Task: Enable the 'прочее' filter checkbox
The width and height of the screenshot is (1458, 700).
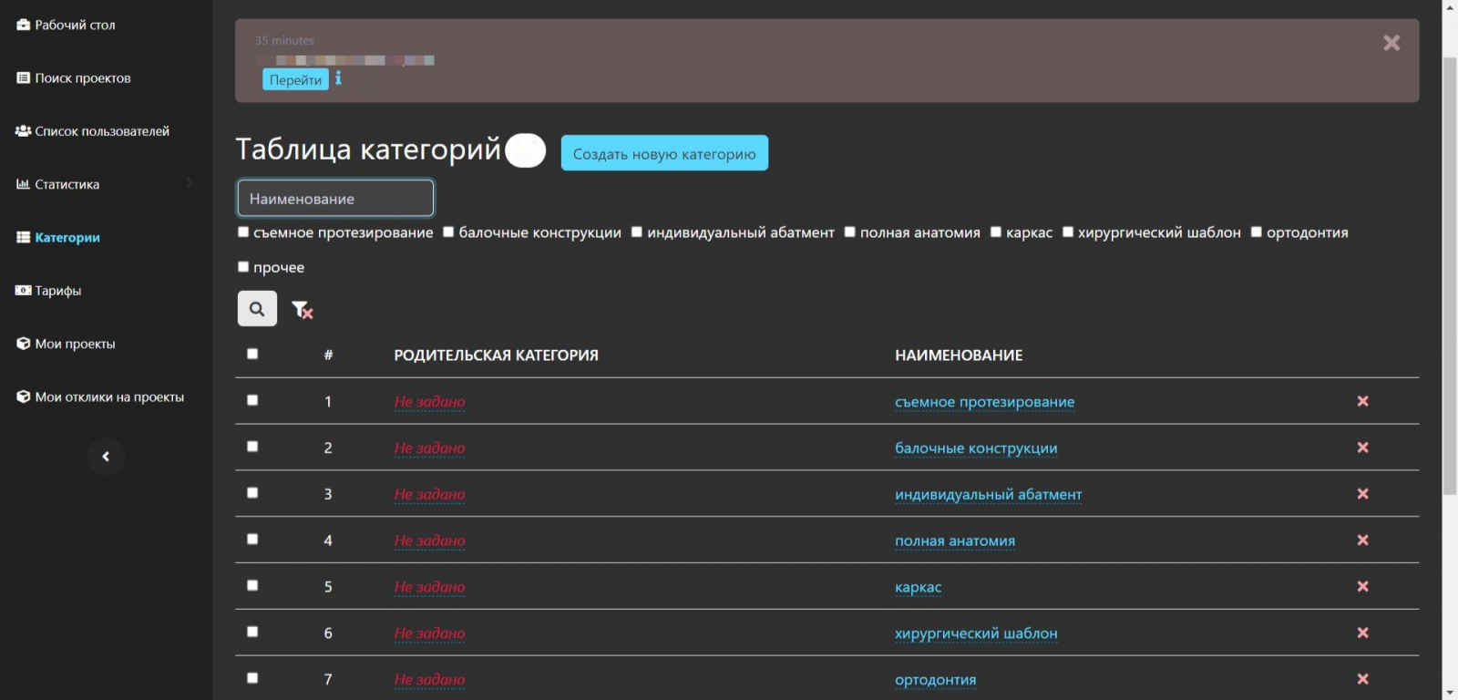Action: point(243,267)
